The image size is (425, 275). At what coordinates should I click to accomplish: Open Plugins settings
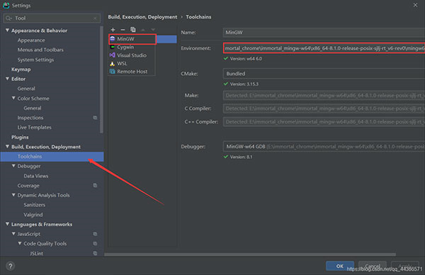click(x=20, y=137)
